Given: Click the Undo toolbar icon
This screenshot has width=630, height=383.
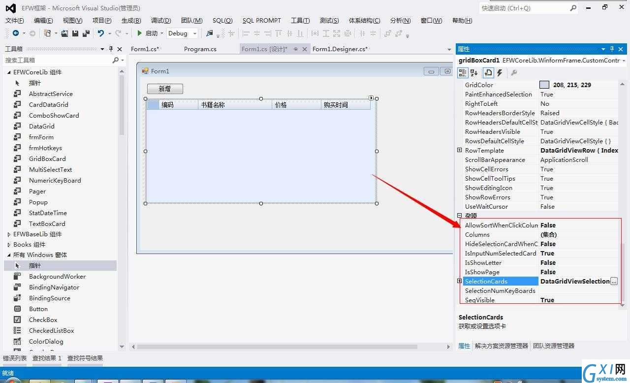Looking at the screenshot, I should point(100,33).
